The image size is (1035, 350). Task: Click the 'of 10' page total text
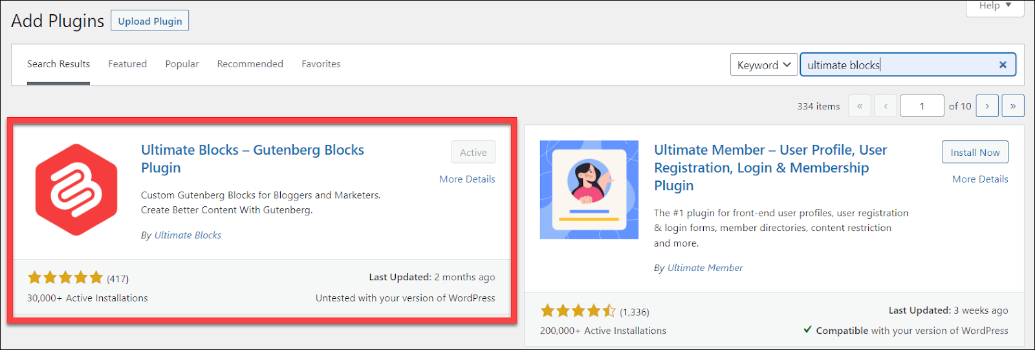pos(960,106)
